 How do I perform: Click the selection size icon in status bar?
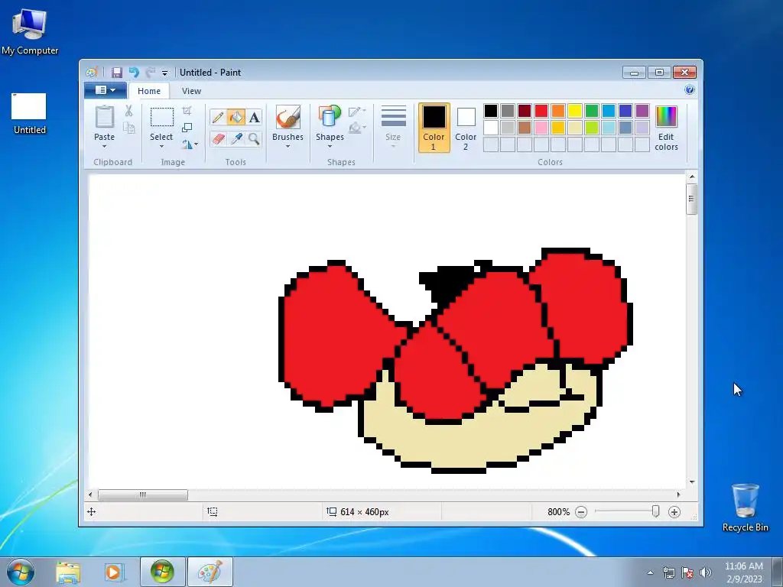pos(213,511)
